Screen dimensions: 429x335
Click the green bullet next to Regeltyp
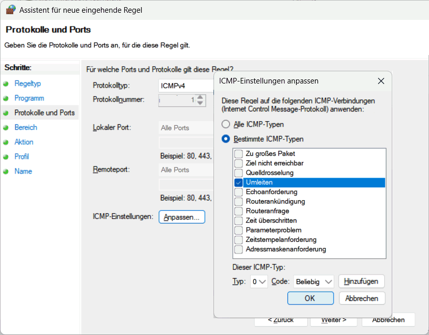[x=6, y=83]
